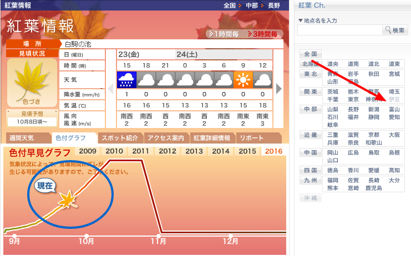Open the 大分 prefecture link
This screenshot has height=256, width=411.
[394, 180]
